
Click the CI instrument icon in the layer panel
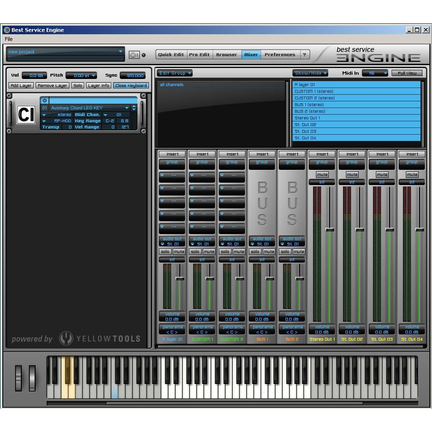click(26, 115)
